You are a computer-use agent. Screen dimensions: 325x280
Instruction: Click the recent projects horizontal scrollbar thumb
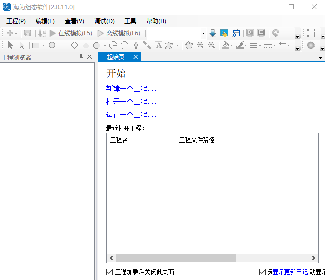pyautogui.click(x=175, y=258)
